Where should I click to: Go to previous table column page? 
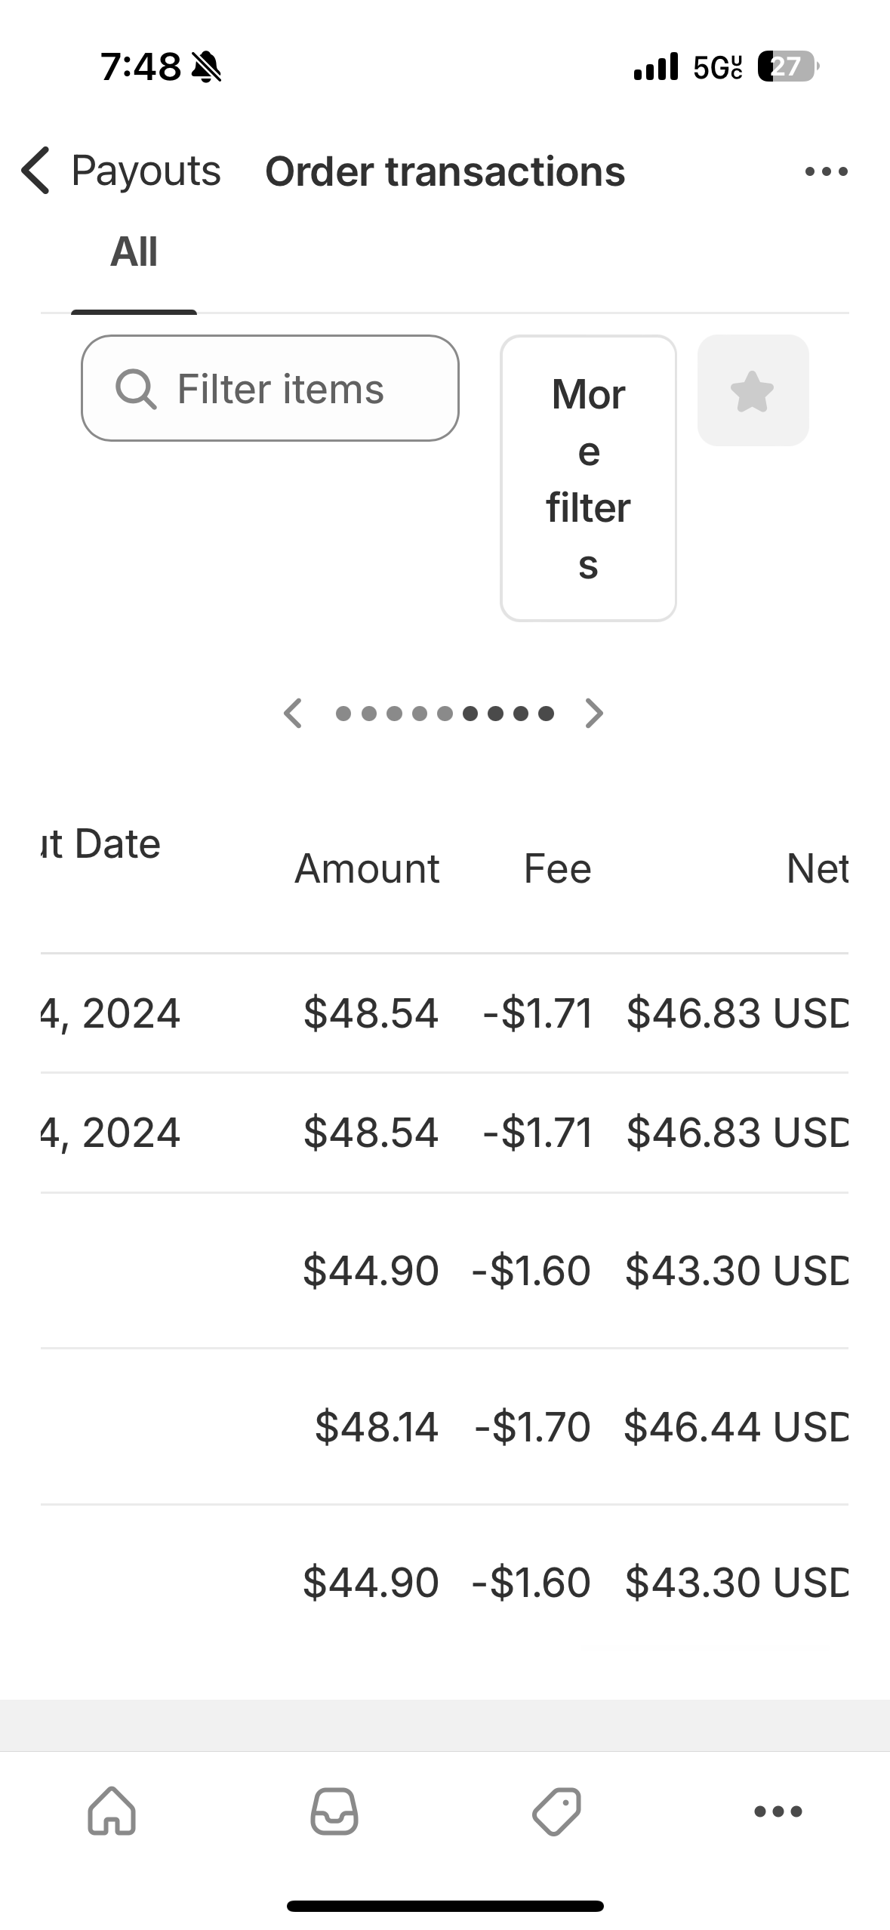293,713
